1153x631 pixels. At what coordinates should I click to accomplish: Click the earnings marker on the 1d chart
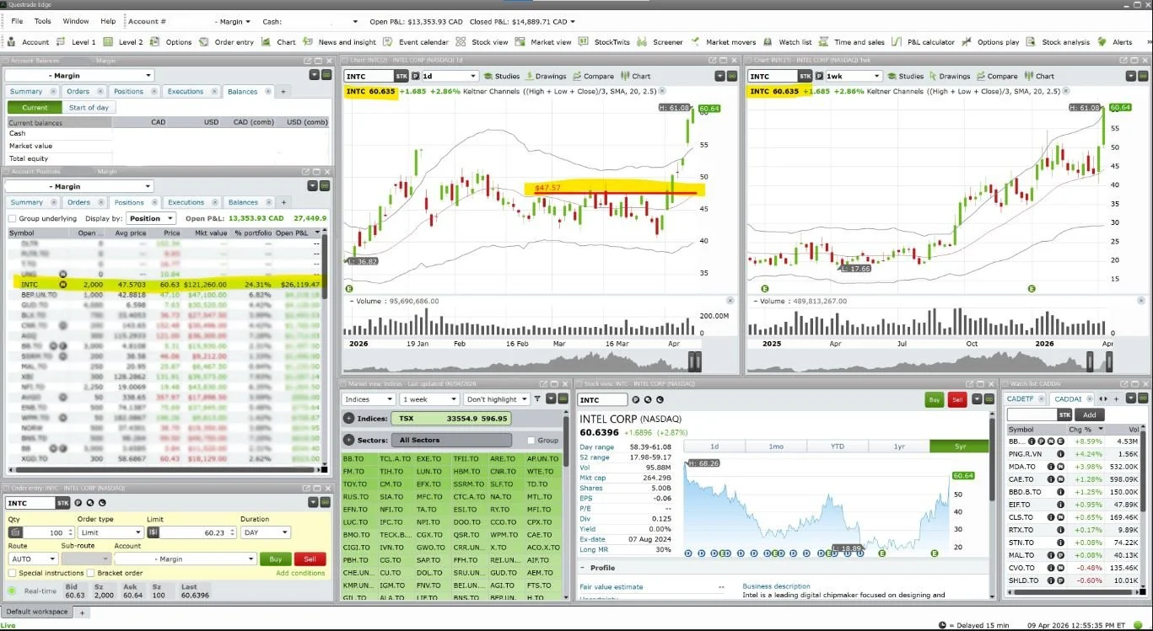[x=350, y=288]
